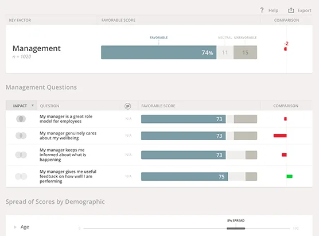319x236 pixels.
Task: Click the Export button label
Action: pos(304,10)
